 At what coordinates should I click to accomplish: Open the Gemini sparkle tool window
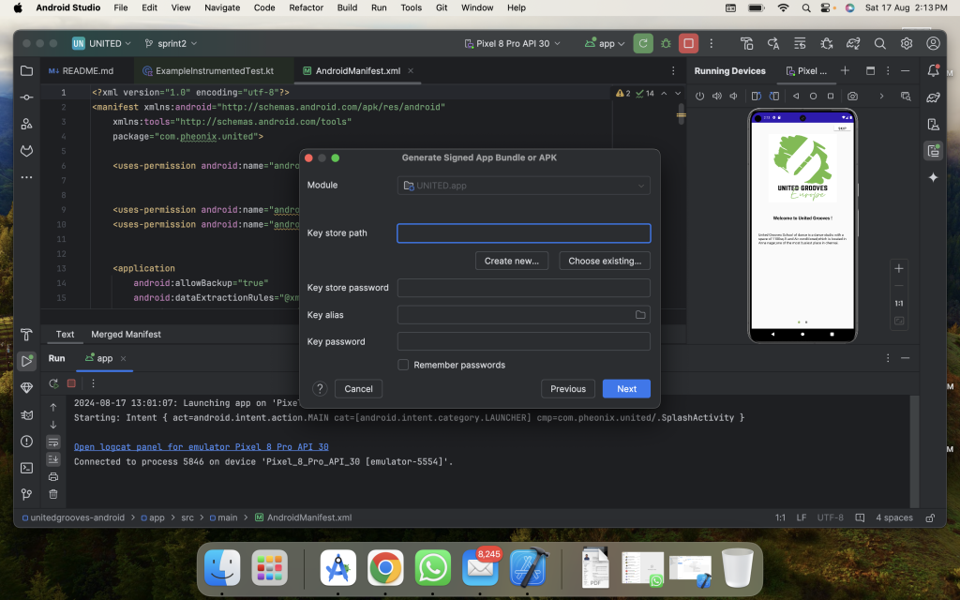pos(933,177)
